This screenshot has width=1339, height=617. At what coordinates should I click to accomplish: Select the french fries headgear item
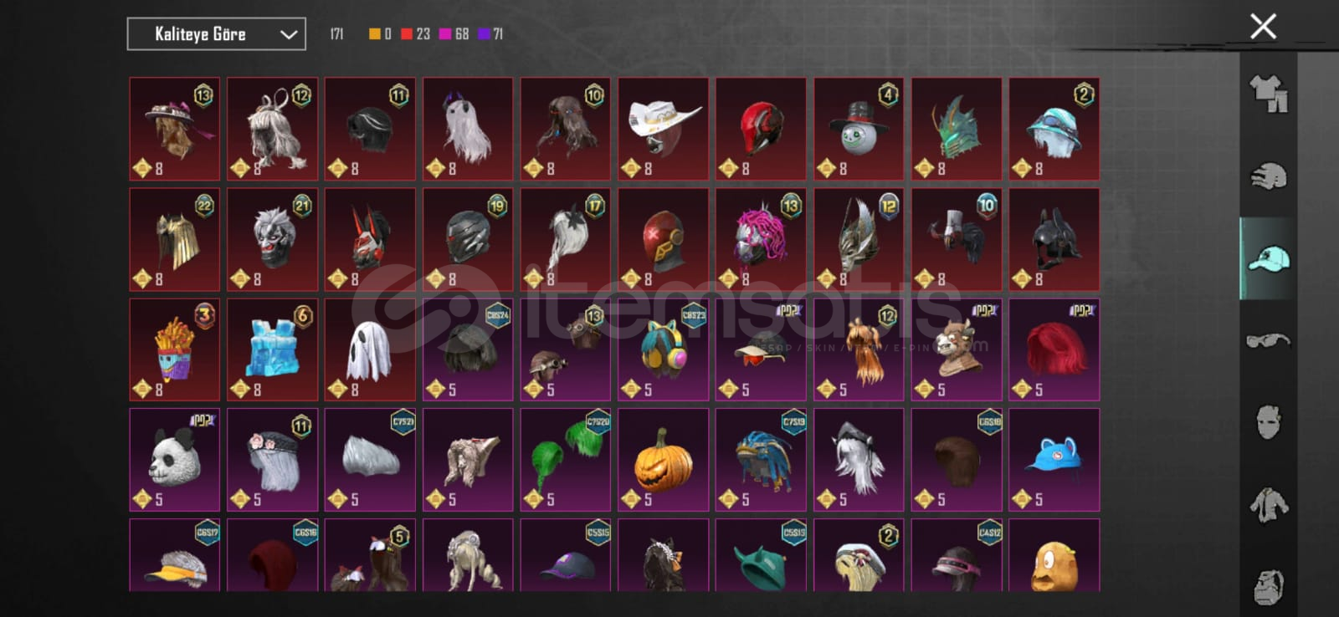175,349
